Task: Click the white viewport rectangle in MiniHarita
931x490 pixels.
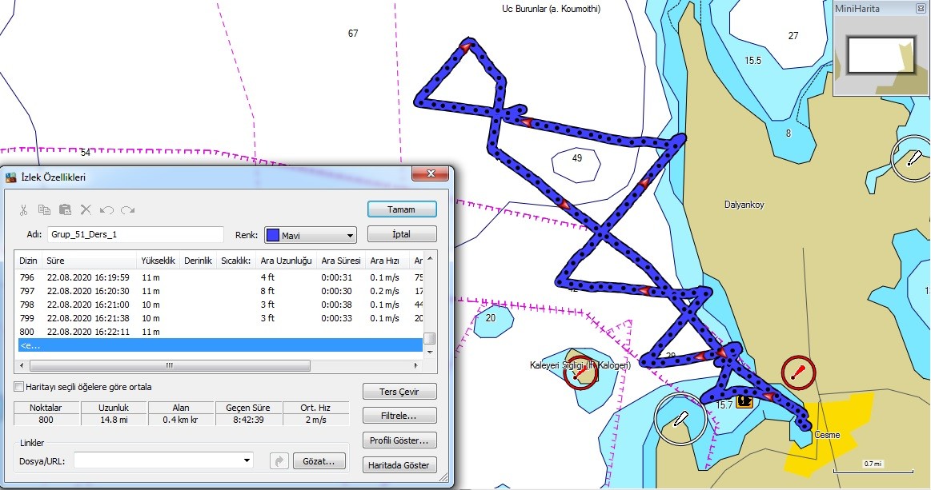Action: click(x=881, y=54)
